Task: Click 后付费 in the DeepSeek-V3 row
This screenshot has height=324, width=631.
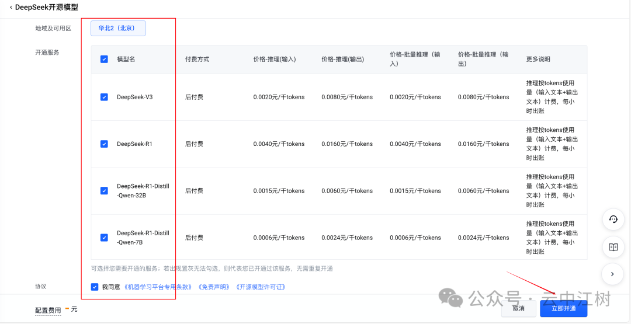Action: pyautogui.click(x=194, y=97)
